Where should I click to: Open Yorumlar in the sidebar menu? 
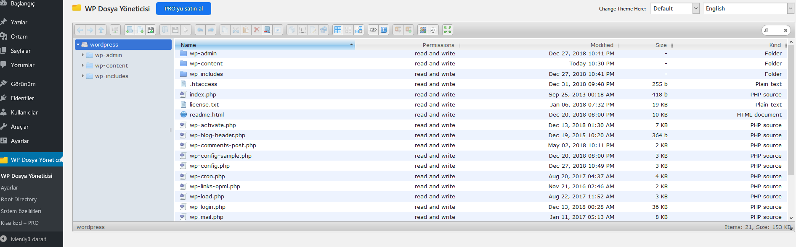click(x=23, y=65)
